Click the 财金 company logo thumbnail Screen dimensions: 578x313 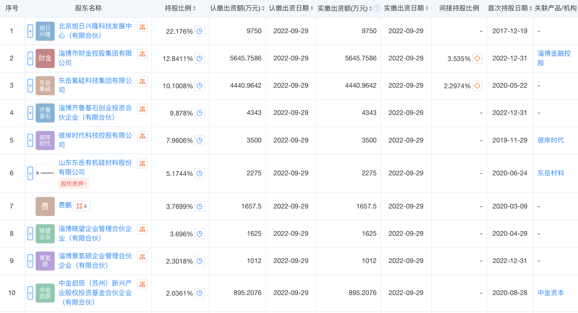pos(45,58)
